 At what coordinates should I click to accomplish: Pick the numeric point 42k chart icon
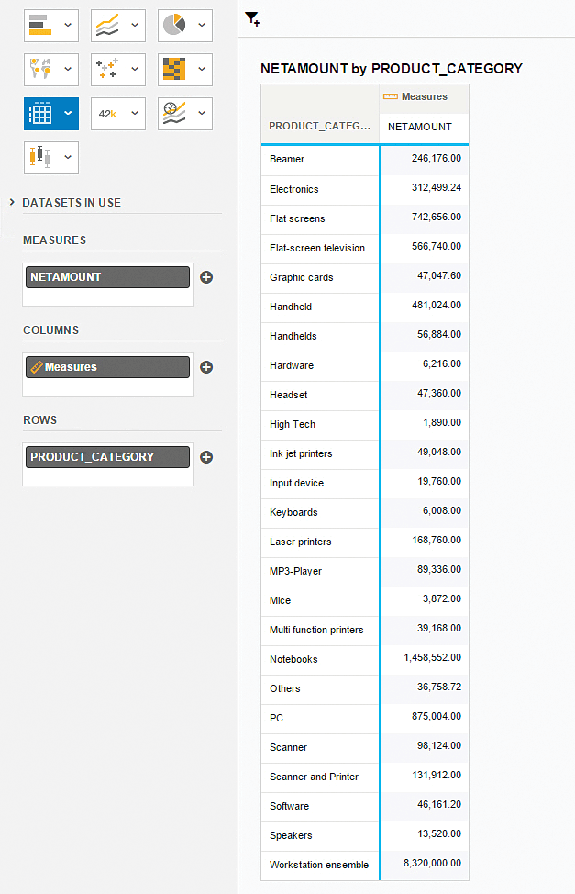(108, 114)
